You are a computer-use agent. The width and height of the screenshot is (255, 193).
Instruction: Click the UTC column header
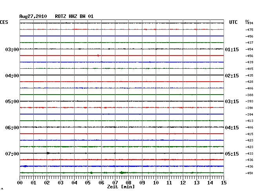coord(233,22)
